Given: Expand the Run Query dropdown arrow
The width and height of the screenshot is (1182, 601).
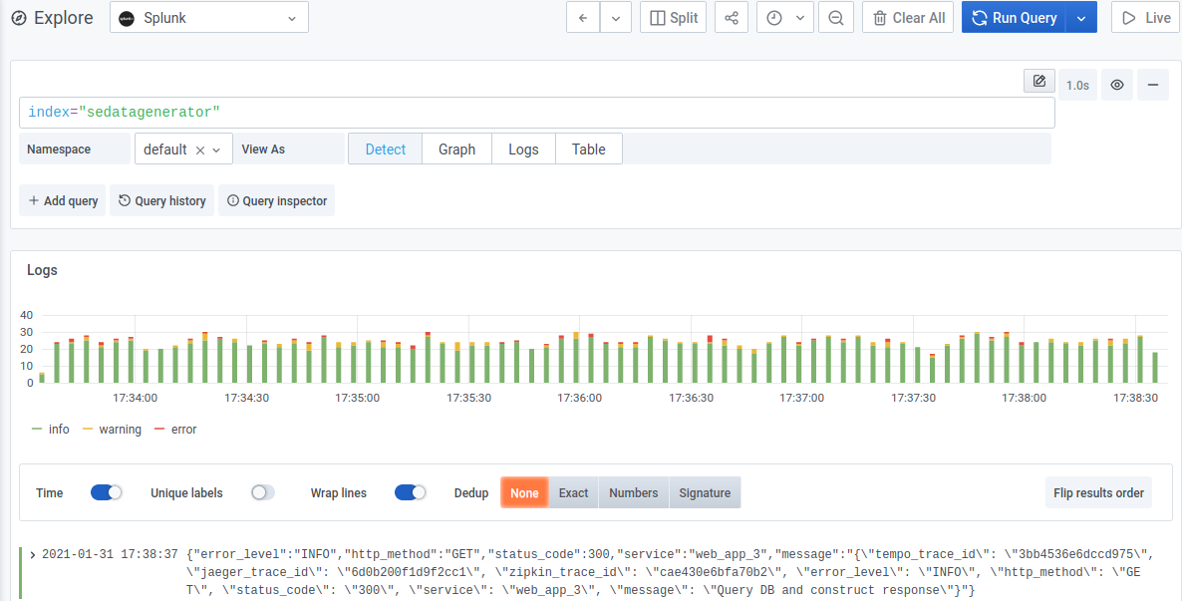Looking at the screenshot, I should pyautogui.click(x=1079, y=17).
